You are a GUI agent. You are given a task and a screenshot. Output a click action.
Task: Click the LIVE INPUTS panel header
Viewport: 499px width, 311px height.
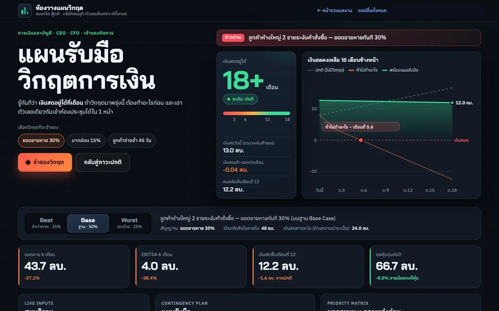click(39, 303)
